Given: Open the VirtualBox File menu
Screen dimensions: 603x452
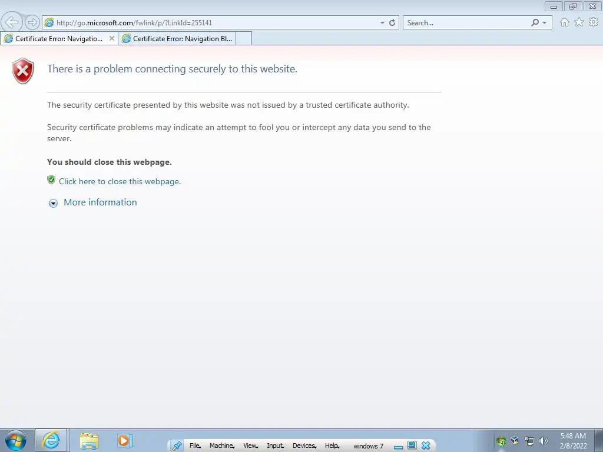Looking at the screenshot, I should tap(195, 446).
